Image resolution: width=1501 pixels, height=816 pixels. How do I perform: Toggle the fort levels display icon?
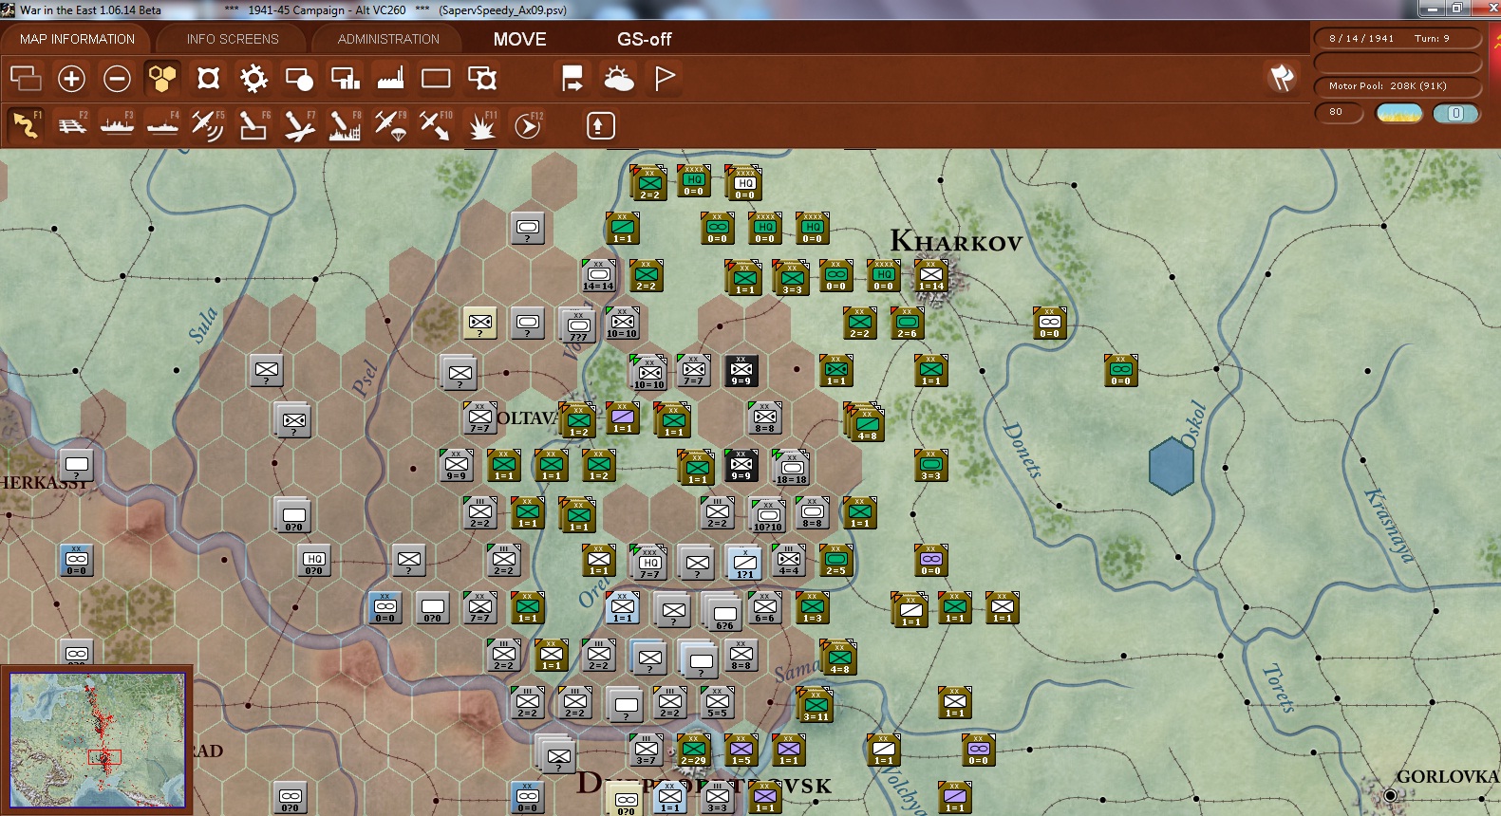pos(208,78)
